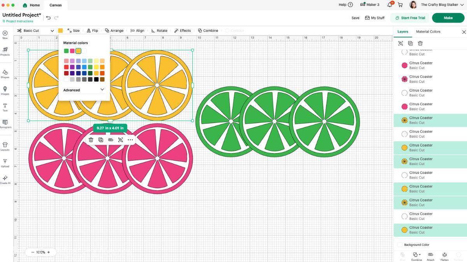Open the Flip options
The height and width of the screenshot is (262, 467).
point(92,31)
